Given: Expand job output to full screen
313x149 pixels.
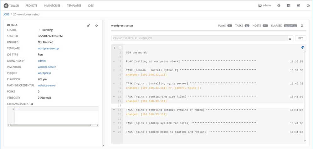Looking at the screenshot, I should tap(302, 26).
